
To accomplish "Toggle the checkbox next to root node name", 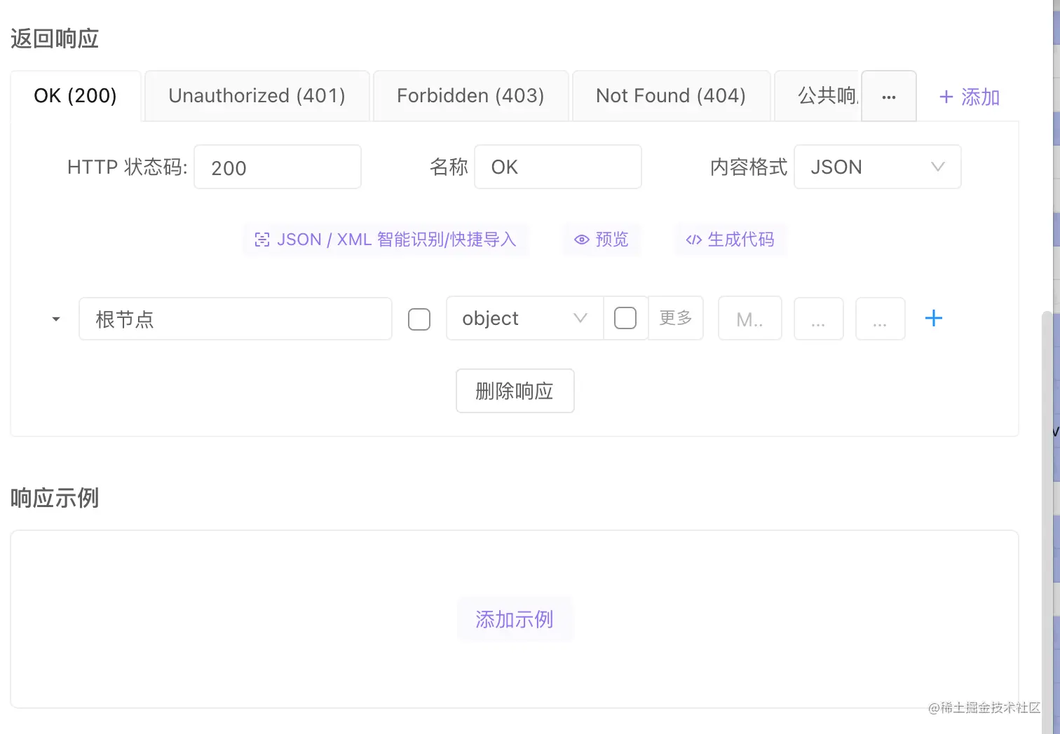I will 419,319.
